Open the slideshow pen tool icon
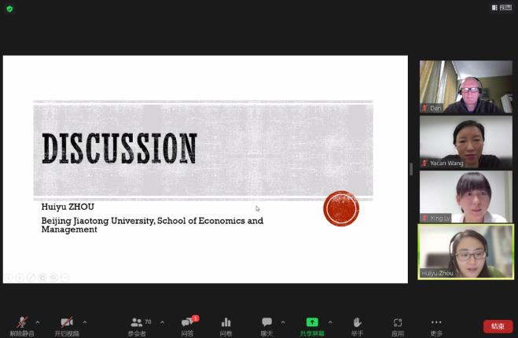 31,277
